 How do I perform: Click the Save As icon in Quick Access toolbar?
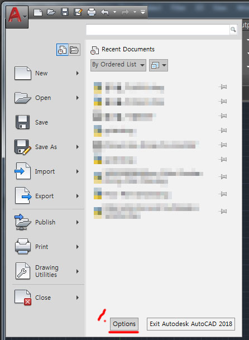pyautogui.click(x=78, y=12)
